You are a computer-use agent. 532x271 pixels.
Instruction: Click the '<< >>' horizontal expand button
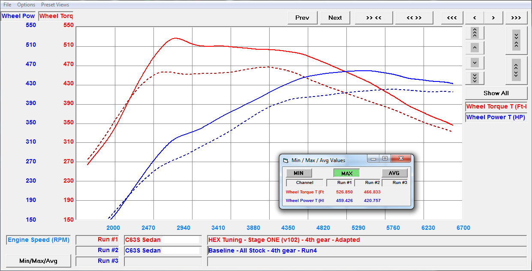(414, 18)
